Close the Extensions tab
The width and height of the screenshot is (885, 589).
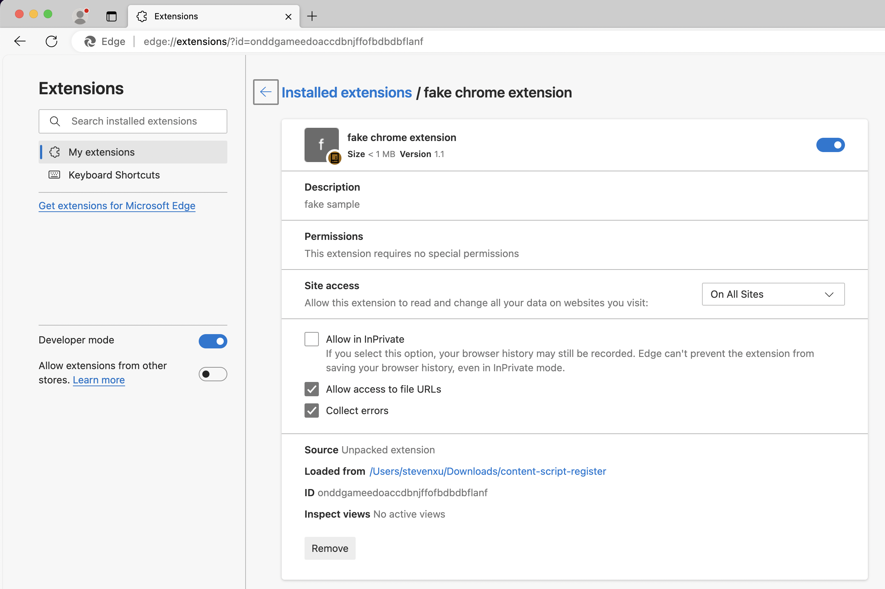288,16
